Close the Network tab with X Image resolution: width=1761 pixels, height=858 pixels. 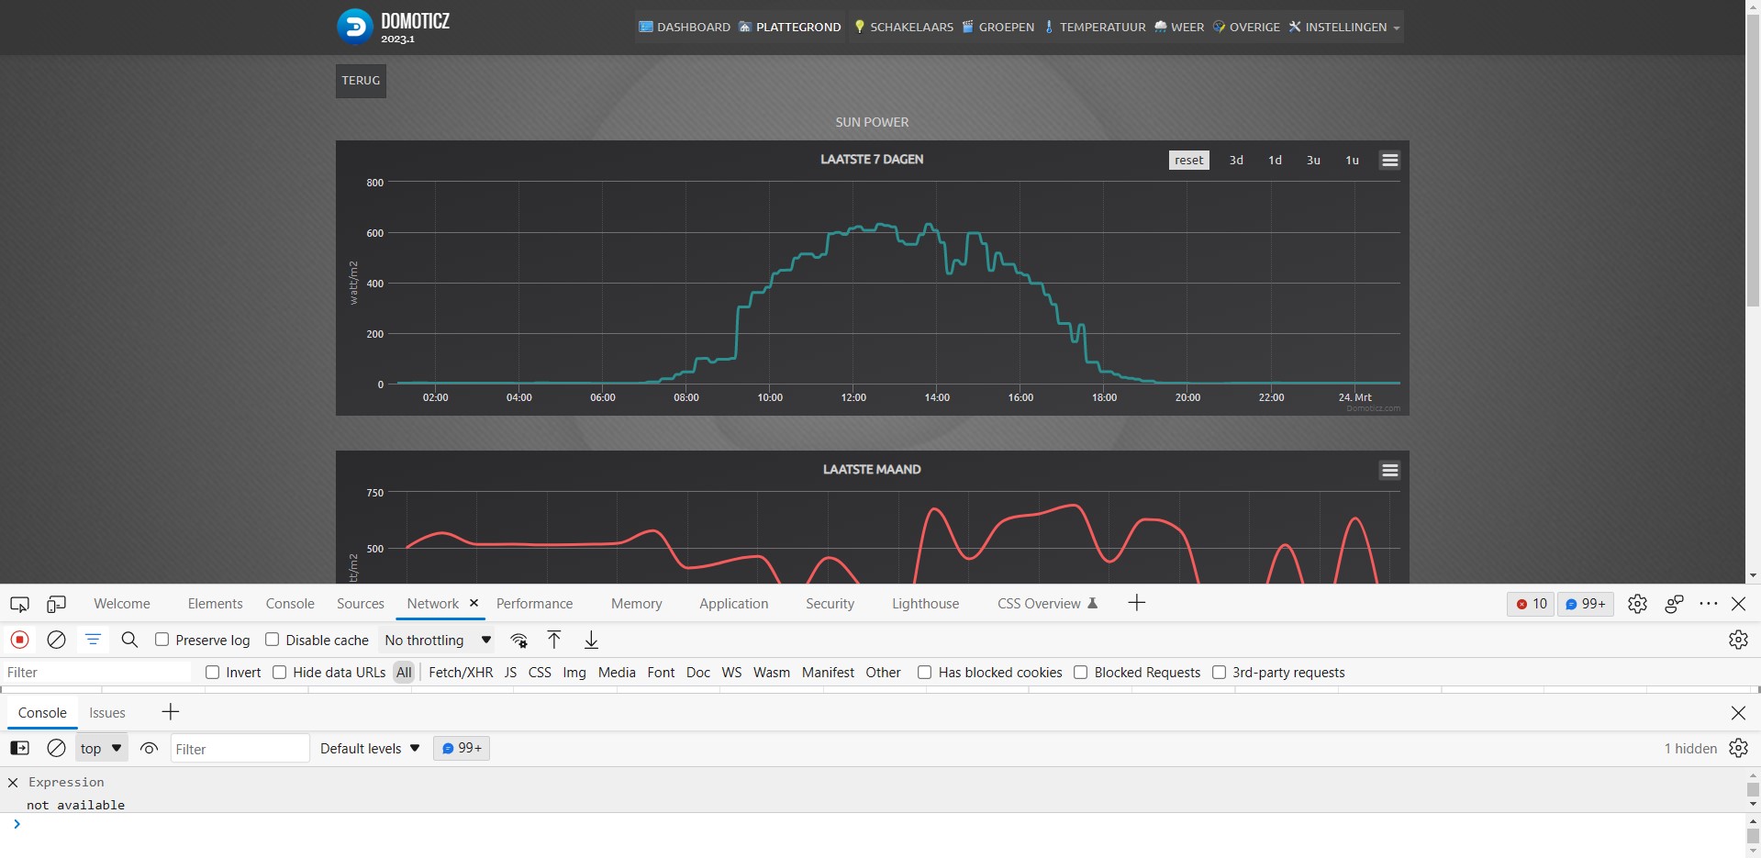click(x=474, y=603)
